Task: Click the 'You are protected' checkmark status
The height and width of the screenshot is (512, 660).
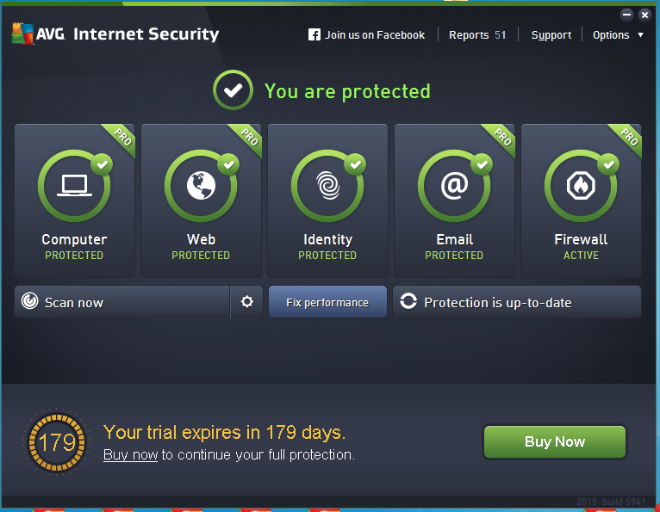Action: 233,91
